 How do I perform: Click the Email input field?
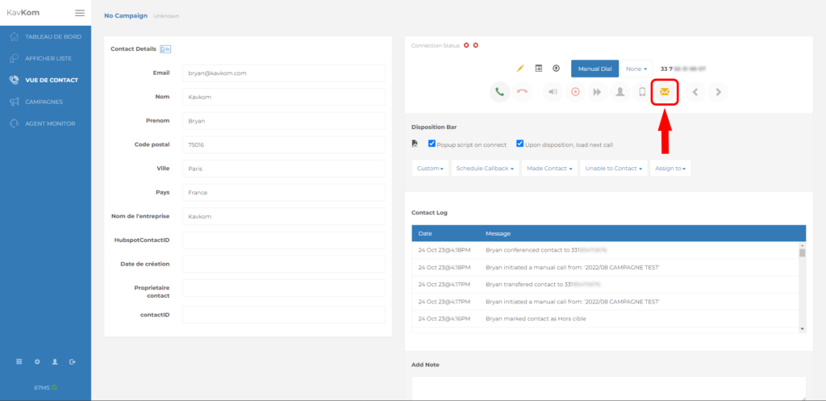pyautogui.click(x=284, y=73)
